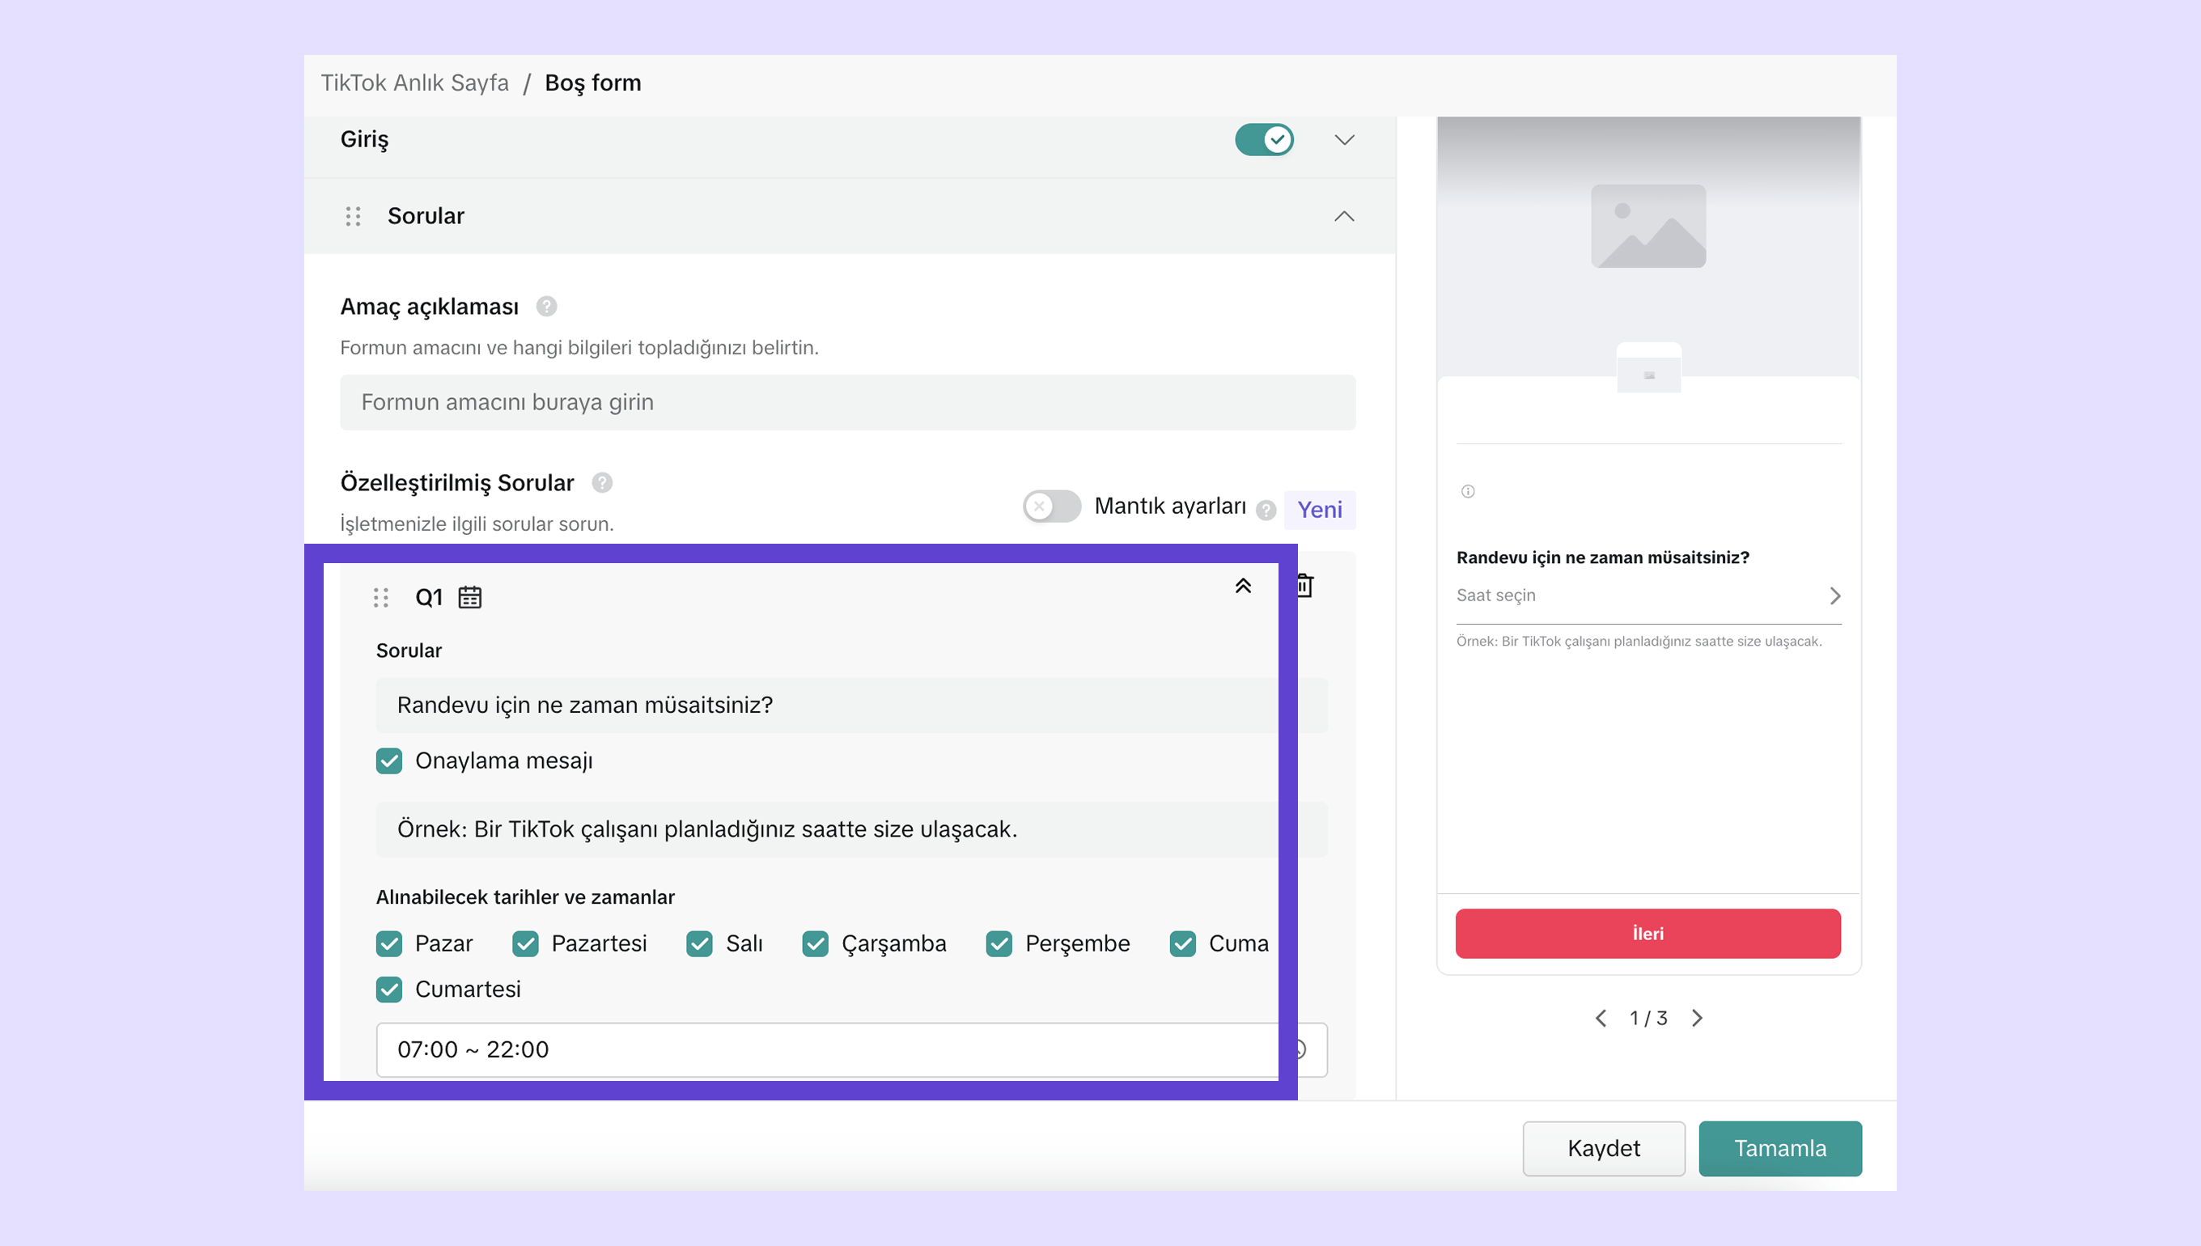Collapse Q1 with double chevron icon
Image resolution: width=2201 pixels, height=1246 pixels.
point(1243,587)
